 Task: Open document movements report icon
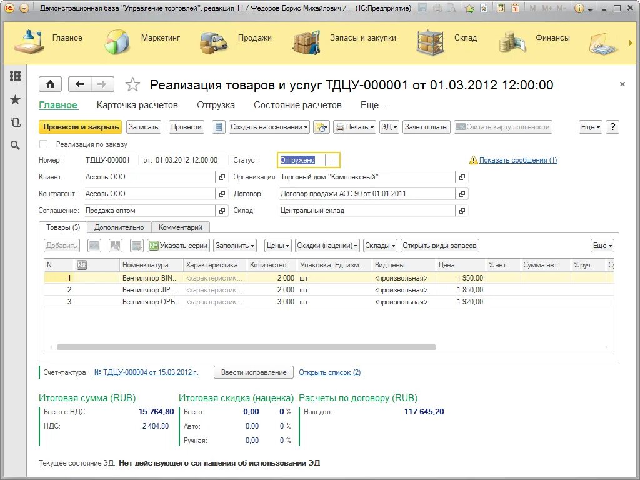(x=219, y=127)
